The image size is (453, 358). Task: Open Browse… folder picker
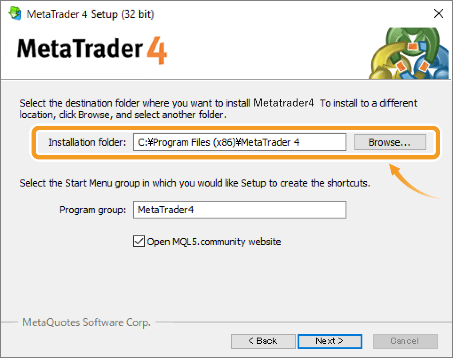pyautogui.click(x=390, y=142)
